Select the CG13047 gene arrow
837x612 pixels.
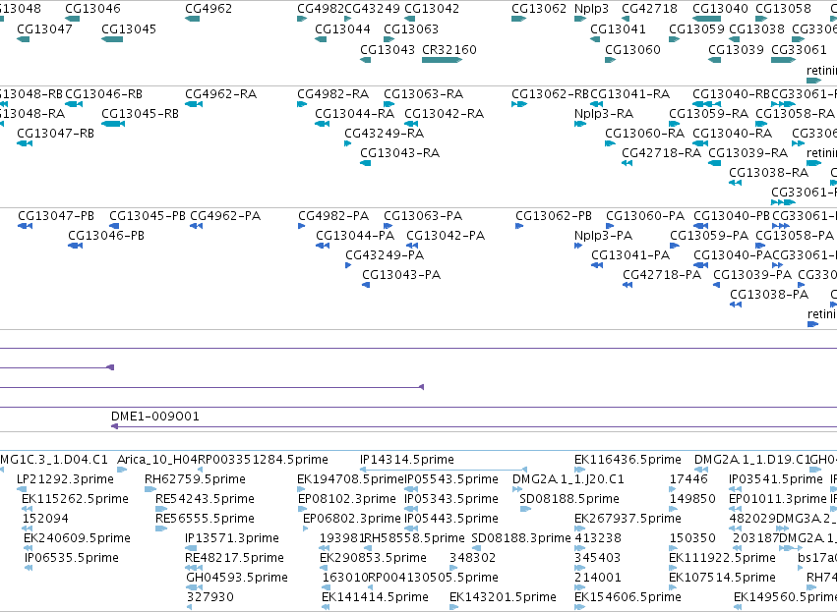tap(23, 39)
